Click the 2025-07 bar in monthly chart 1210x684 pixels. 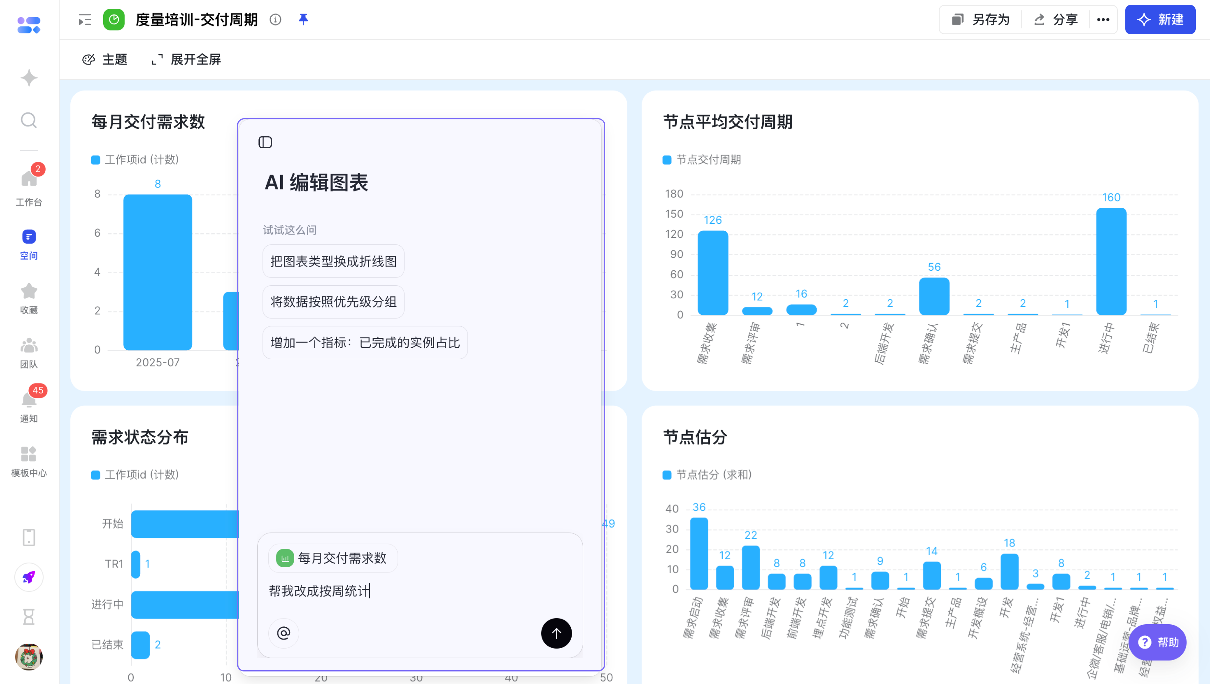tap(157, 272)
